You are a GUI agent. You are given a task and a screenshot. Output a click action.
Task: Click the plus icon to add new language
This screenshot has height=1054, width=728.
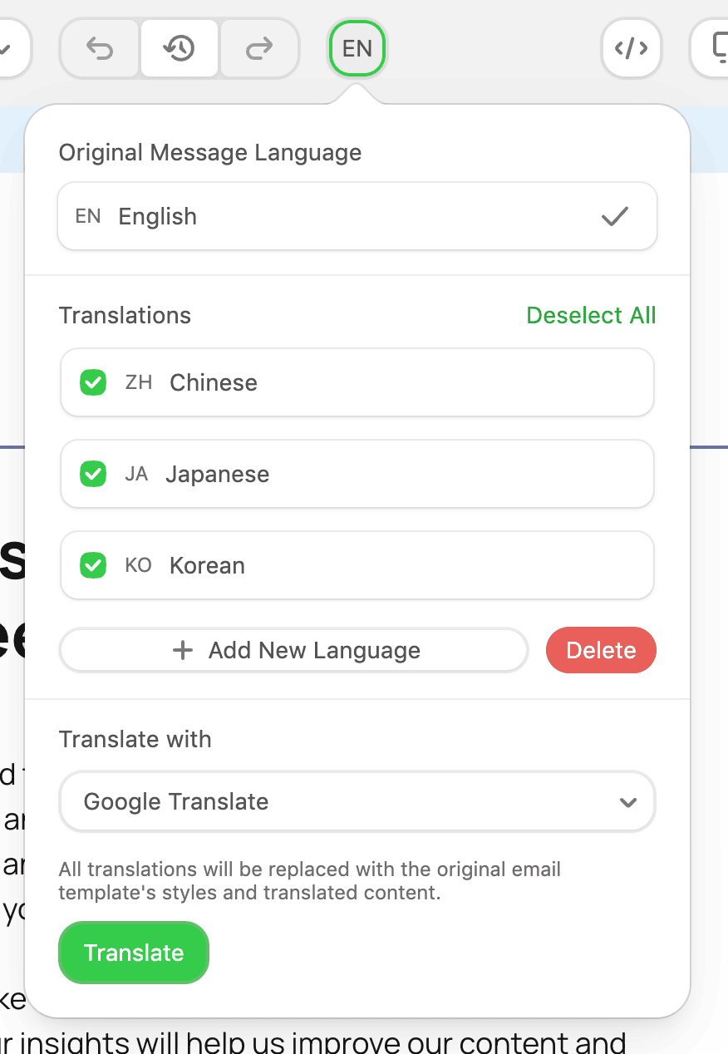pyautogui.click(x=182, y=650)
